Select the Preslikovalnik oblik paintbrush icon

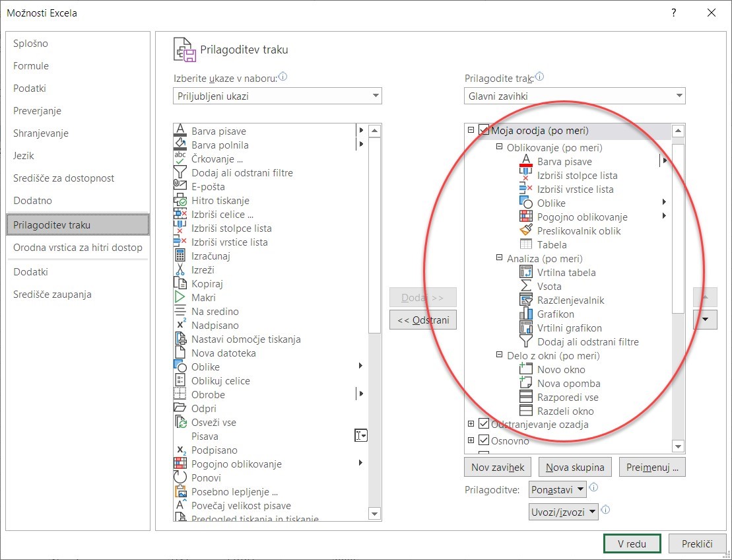pos(526,230)
